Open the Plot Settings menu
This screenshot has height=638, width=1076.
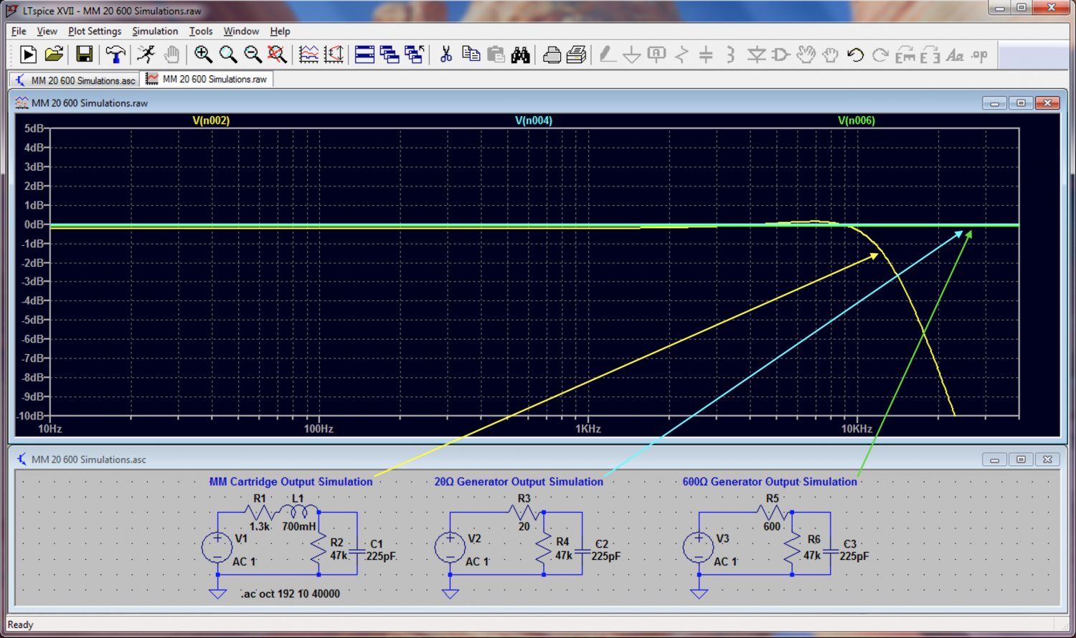point(95,31)
